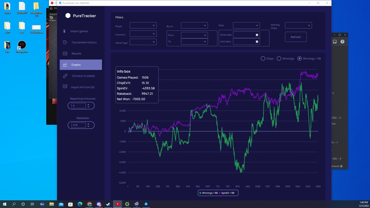Toggle the SpinEV + RB legend entry

227,193
